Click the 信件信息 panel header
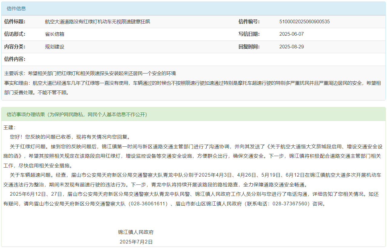This screenshot has height=248, width=387. (16, 8)
